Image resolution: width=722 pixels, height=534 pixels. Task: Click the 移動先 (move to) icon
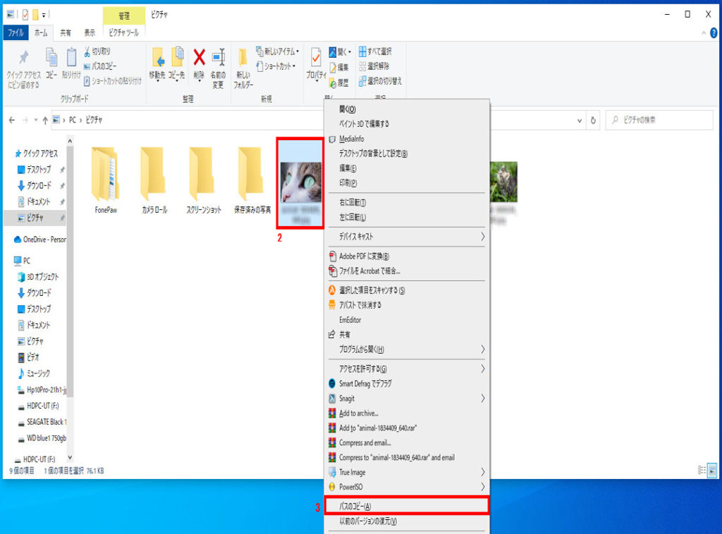[158, 62]
